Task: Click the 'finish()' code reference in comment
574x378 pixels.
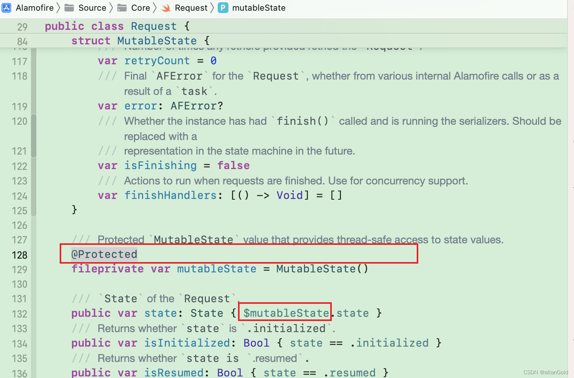Action: click(x=302, y=121)
